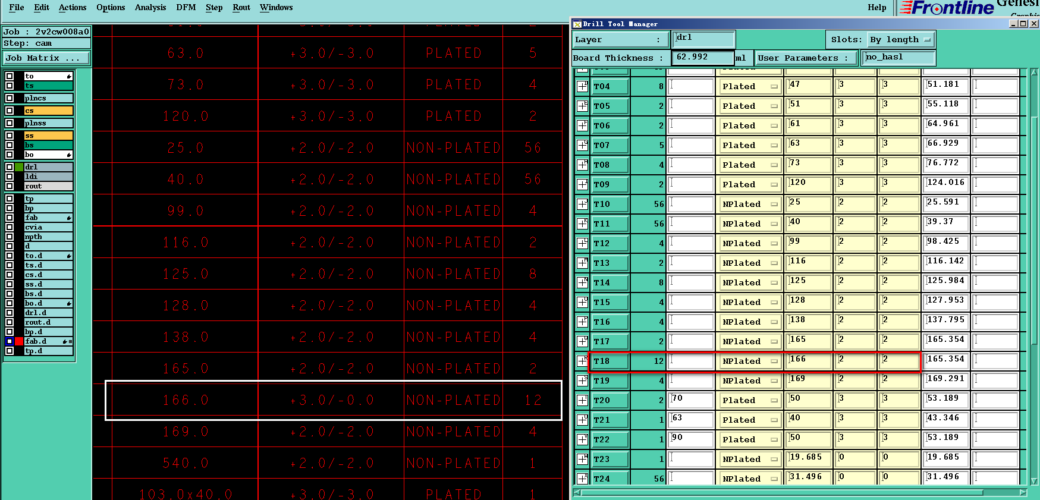Viewport: 1040px width, 500px height.
Task: Click the drill symbol icon for T23
Action: coord(582,459)
